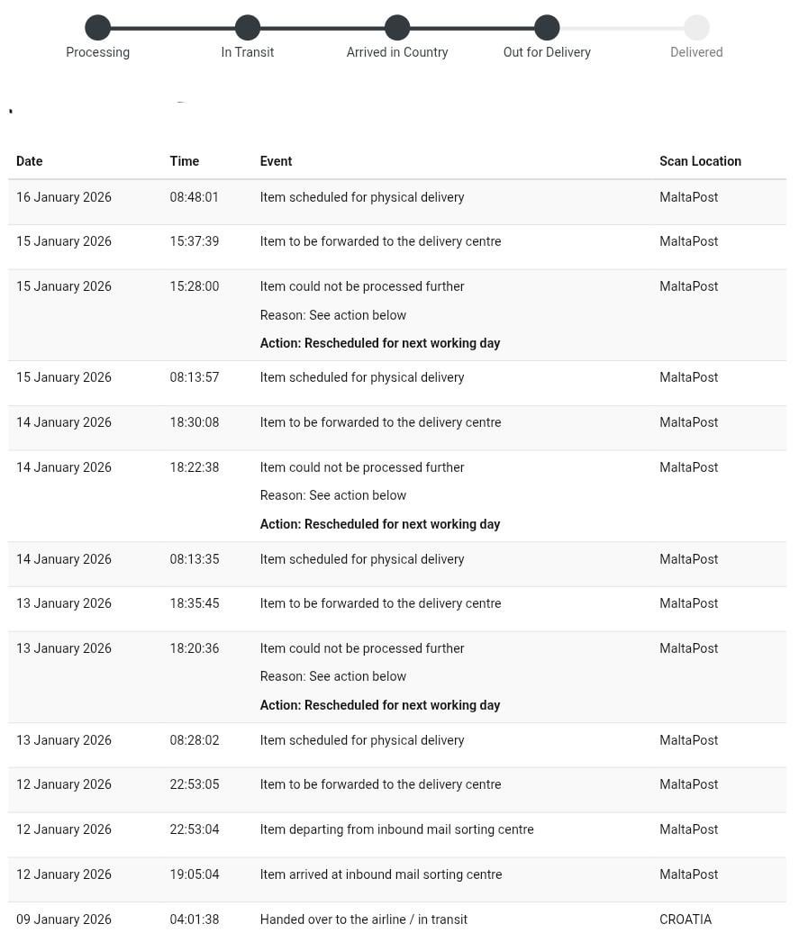
Task: Click the Item arrived at inbound sorting centre event
Action: click(380, 874)
